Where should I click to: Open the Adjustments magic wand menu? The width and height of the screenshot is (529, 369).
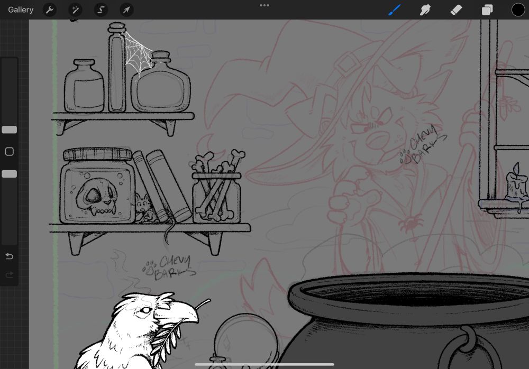pyautogui.click(x=75, y=10)
